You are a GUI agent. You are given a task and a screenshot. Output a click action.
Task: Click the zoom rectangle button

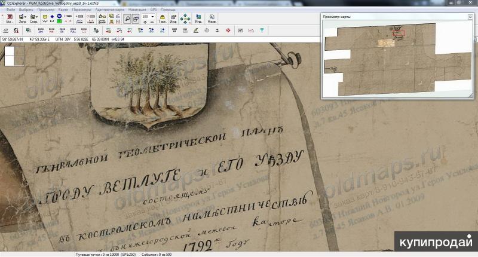[84, 30]
